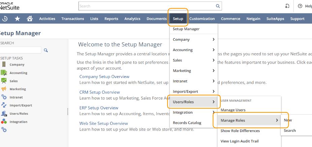Expand the Users/Roles submenu arrow
This screenshot has width=312, height=147.
pos(214,102)
